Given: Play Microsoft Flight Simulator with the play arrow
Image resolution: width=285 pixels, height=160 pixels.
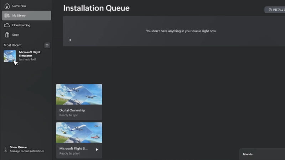Looking at the screenshot, I should [97, 149].
